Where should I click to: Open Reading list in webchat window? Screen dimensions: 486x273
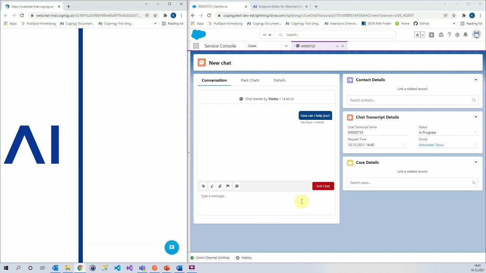(172, 24)
